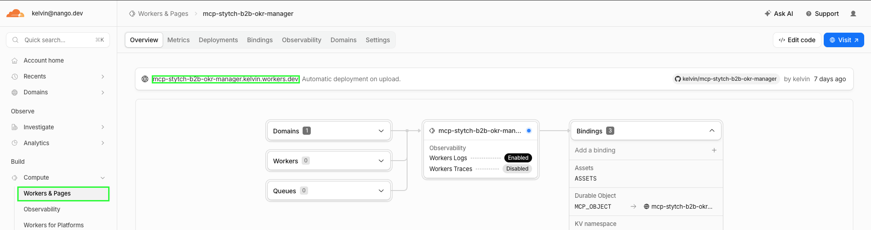Click the Support help icon
The width and height of the screenshot is (871, 230).
809,14
